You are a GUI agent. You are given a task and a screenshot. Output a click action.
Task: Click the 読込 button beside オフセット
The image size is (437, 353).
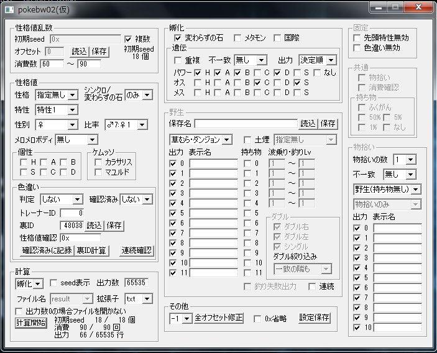(x=79, y=52)
